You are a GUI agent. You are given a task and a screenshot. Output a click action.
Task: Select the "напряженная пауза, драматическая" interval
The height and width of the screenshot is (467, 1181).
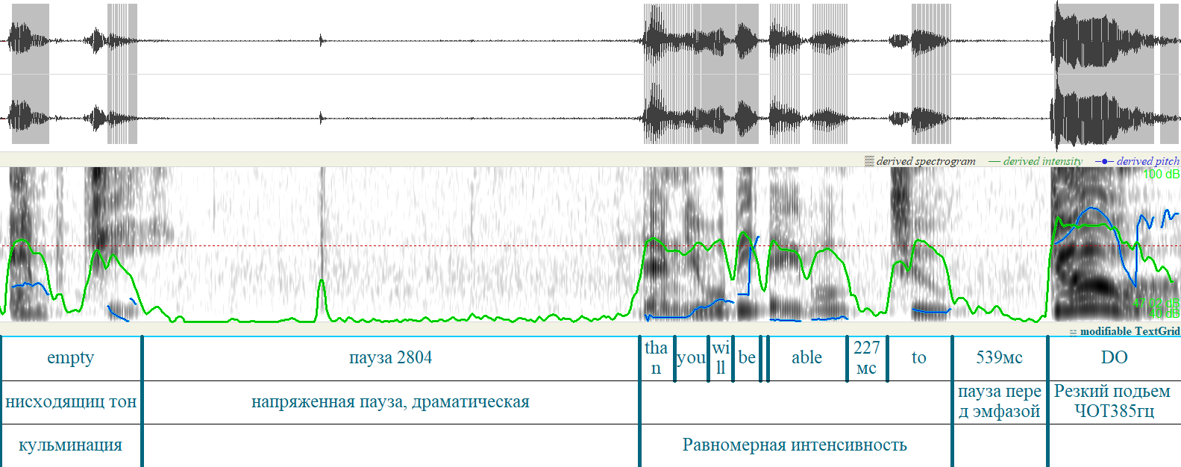tap(390, 402)
